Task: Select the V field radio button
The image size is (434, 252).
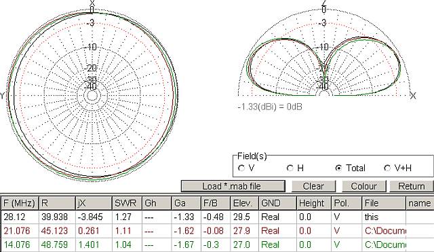Action: click(241, 168)
